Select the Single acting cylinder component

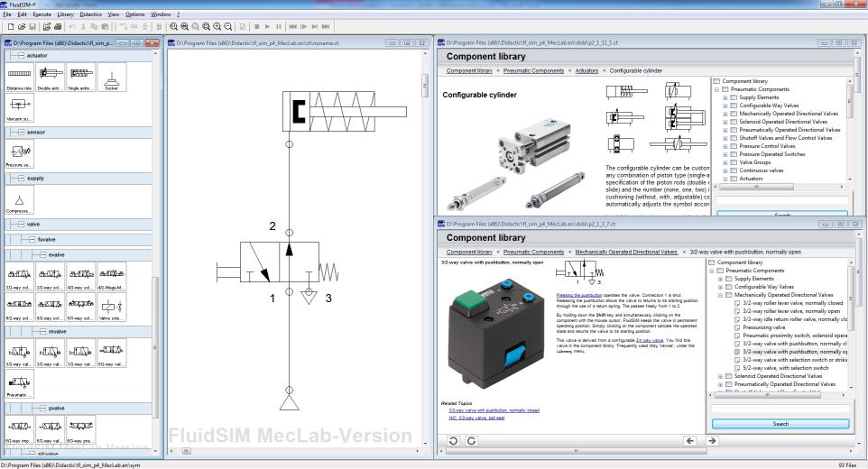tap(81, 77)
